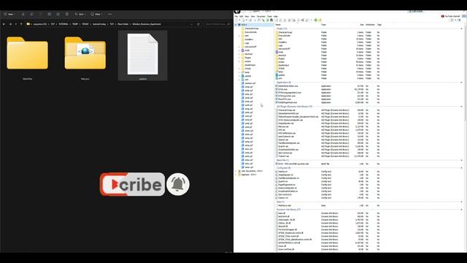Expand User documents node in tree
Viewport: 467px width, 263px height.
(x=236, y=171)
